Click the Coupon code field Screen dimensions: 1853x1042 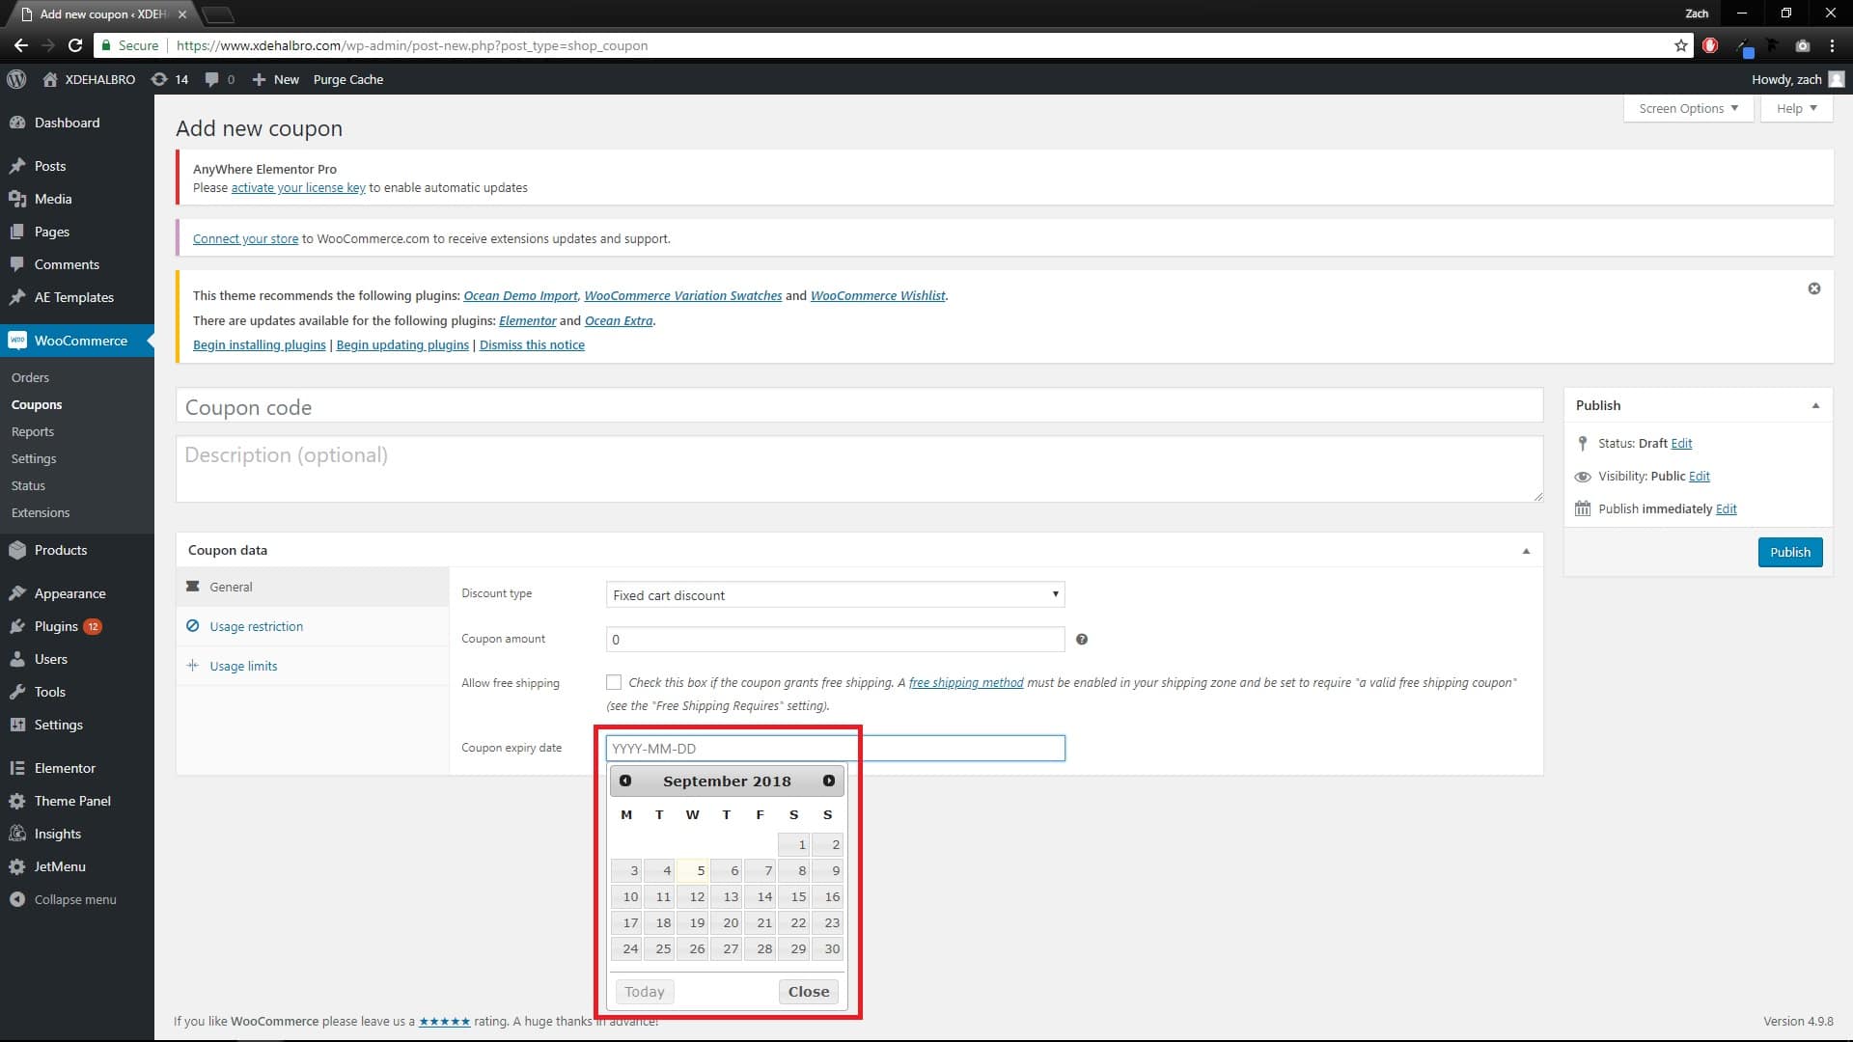point(859,406)
